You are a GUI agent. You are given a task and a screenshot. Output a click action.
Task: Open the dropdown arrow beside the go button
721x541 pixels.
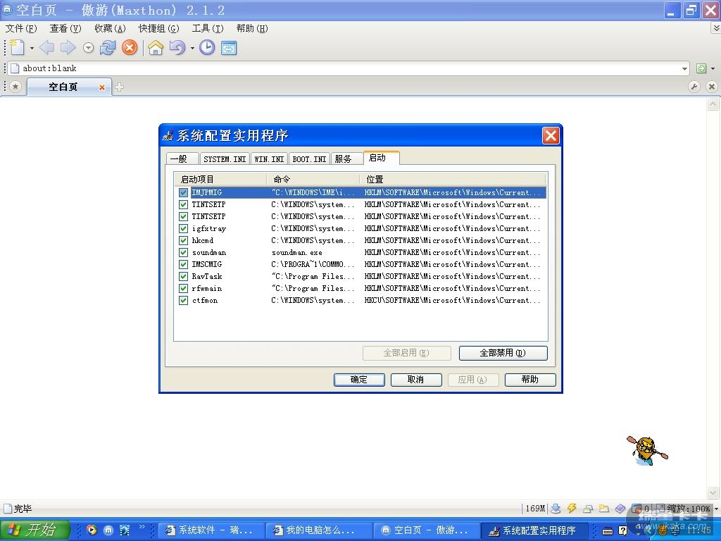click(x=713, y=68)
